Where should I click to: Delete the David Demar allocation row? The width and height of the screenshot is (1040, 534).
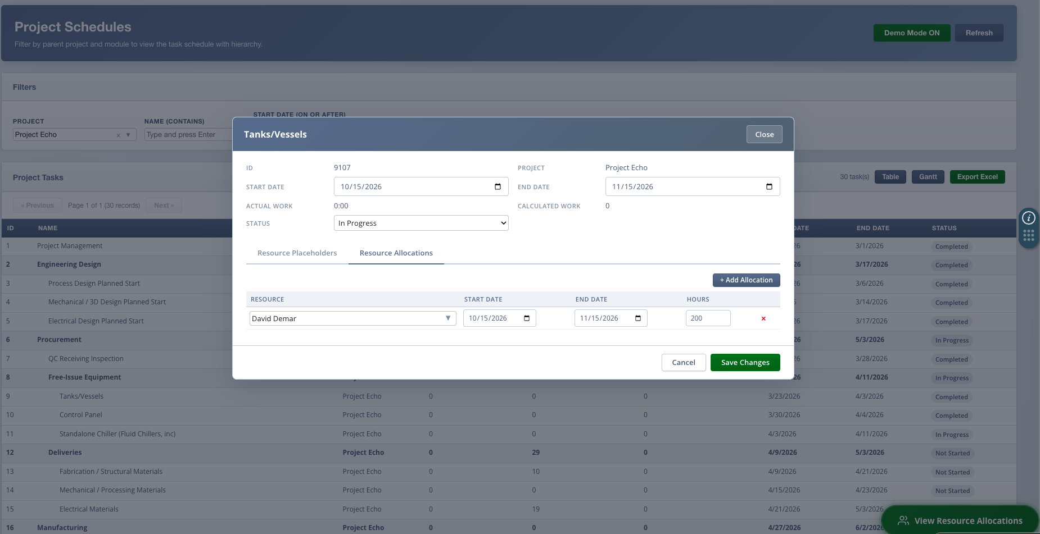(763, 318)
